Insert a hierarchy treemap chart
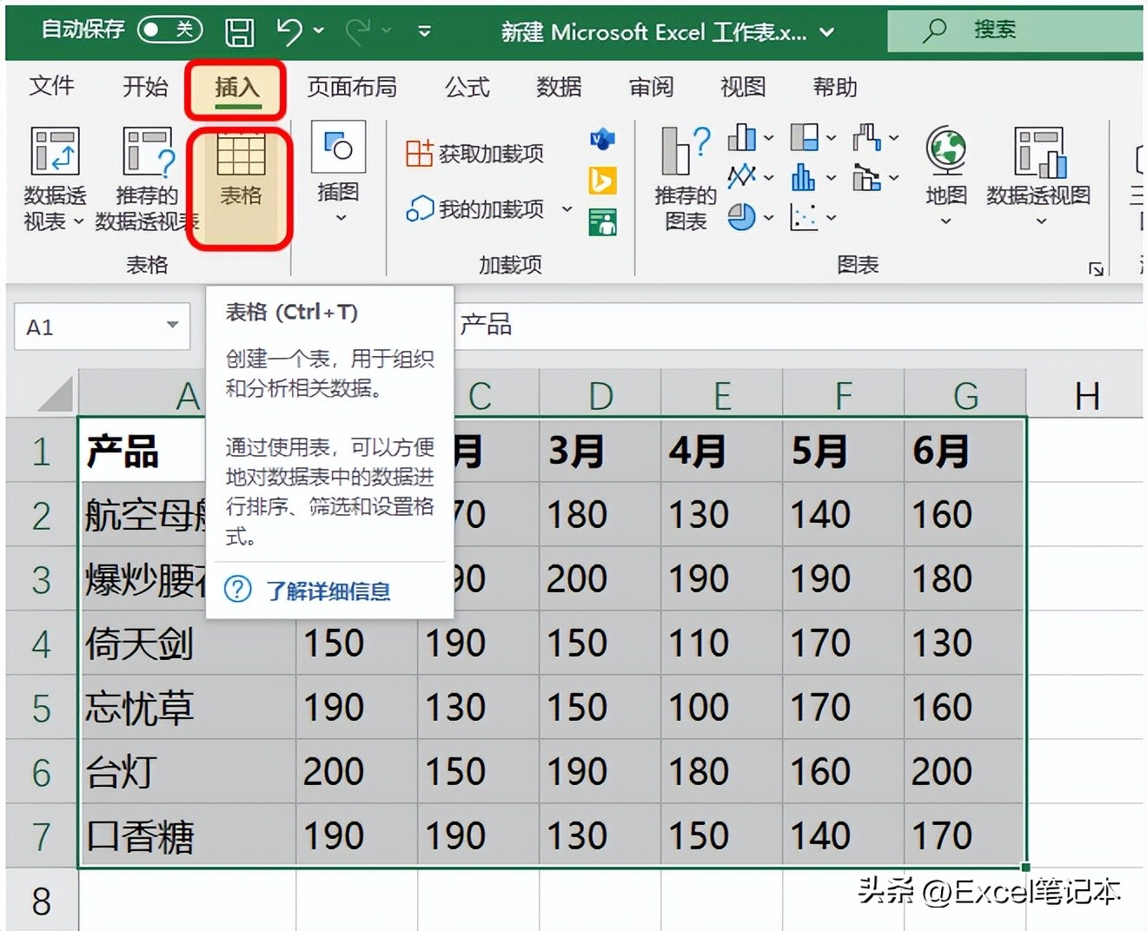 pyautogui.click(x=804, y=137)
